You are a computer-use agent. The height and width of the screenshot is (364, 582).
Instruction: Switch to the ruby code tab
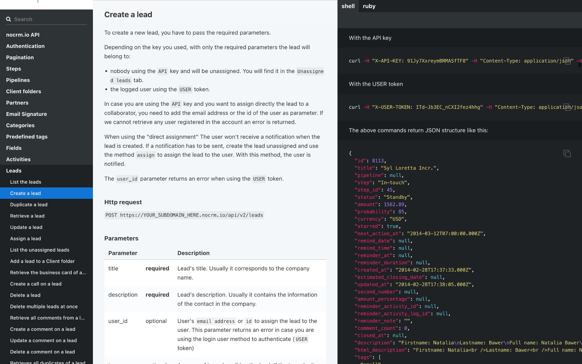click(369, 6)
